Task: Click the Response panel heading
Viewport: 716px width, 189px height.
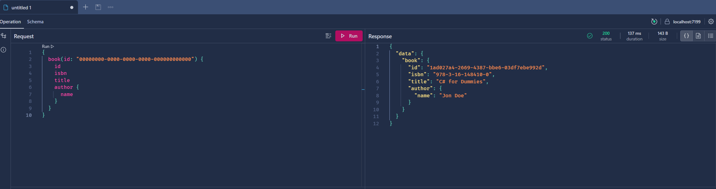Action: click(380, 36)
